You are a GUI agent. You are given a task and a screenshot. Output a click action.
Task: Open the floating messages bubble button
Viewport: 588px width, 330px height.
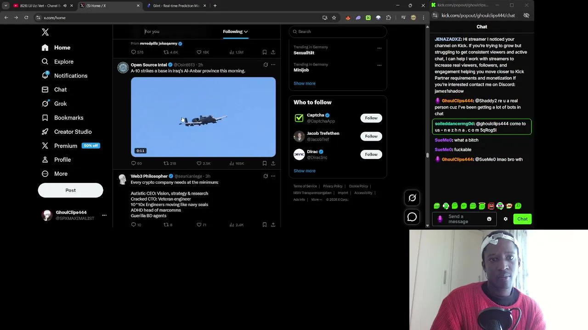(x=412, y=217)
